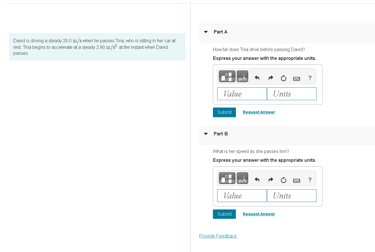375x252 pixels.
Task: Click the reset icon in Part B
Action: point(284,180)
